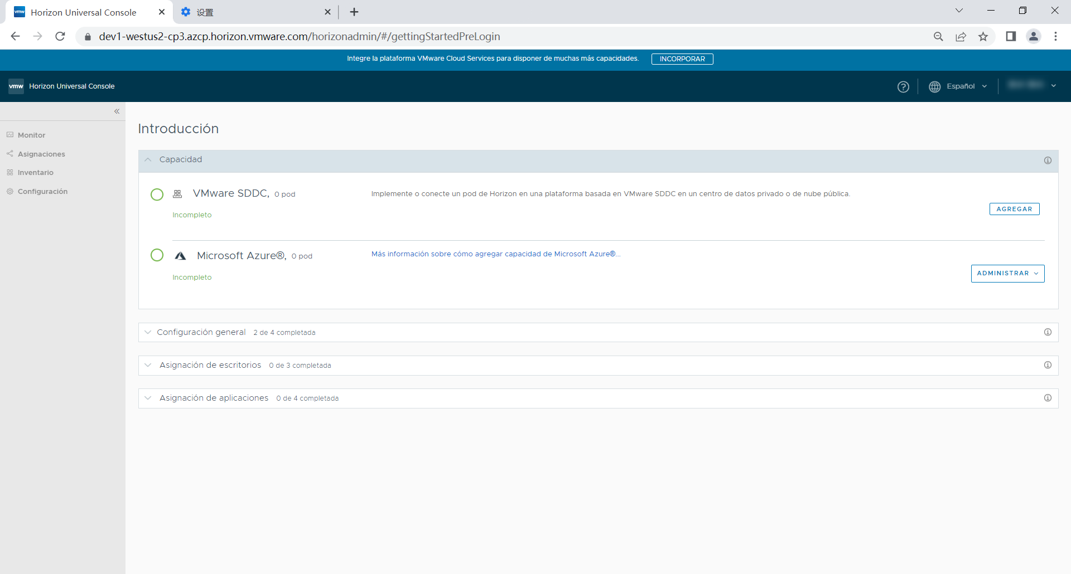The height and width of the screenshot is (574, 1071).
Task: Click the browser address bar URL
Action: [300, 36]
